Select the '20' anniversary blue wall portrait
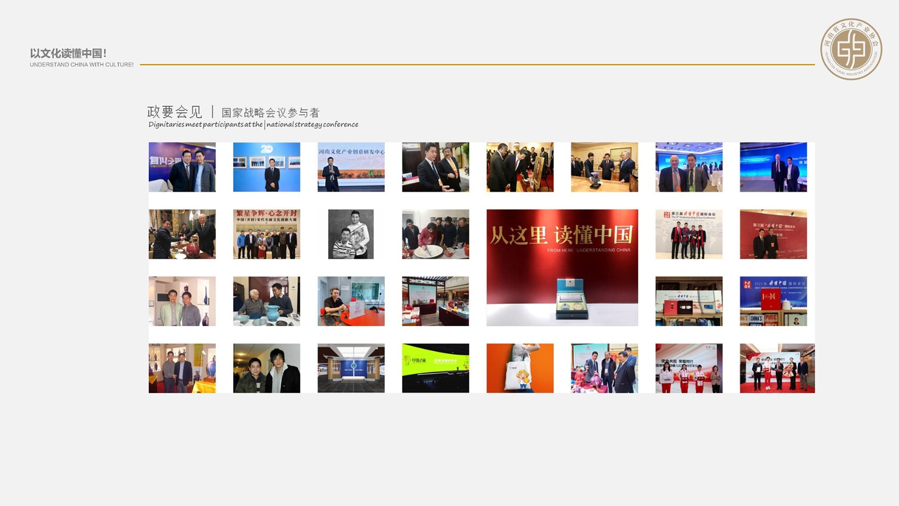Viewport: 899px width, 506px height. pyautogui.click(x=266, y=167)
